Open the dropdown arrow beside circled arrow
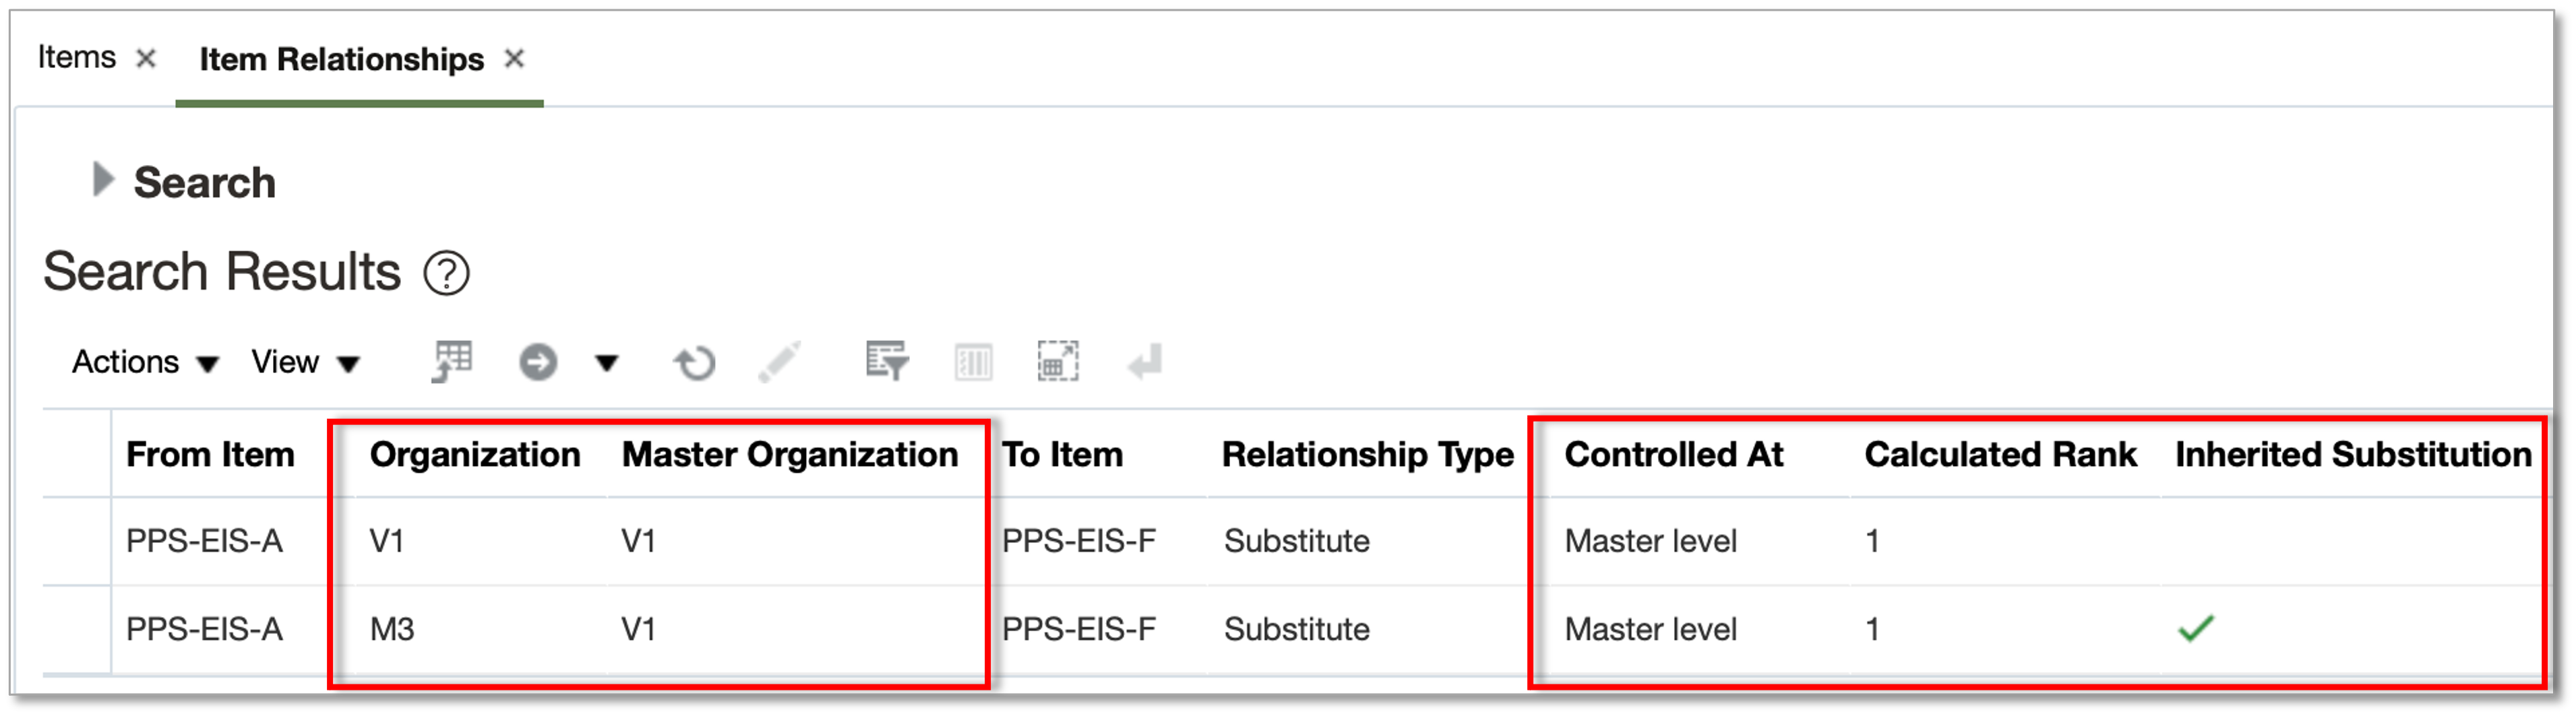2576x716 pixels. pyautogui.click(x=607, y=362)
